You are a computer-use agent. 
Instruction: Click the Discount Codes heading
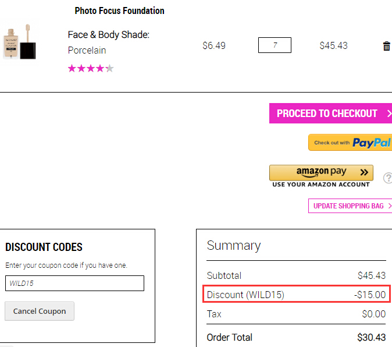[44, 247]
